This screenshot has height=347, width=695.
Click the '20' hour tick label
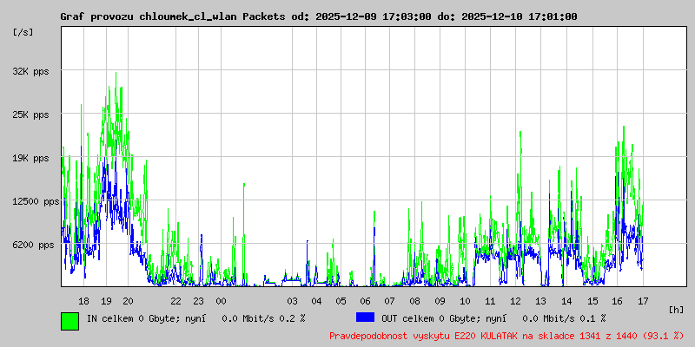tap(128, 301)
